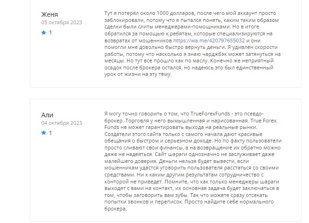
Task: Click the last line 'урок от жизни на эту тему'
Action: [x=138, y=74]
